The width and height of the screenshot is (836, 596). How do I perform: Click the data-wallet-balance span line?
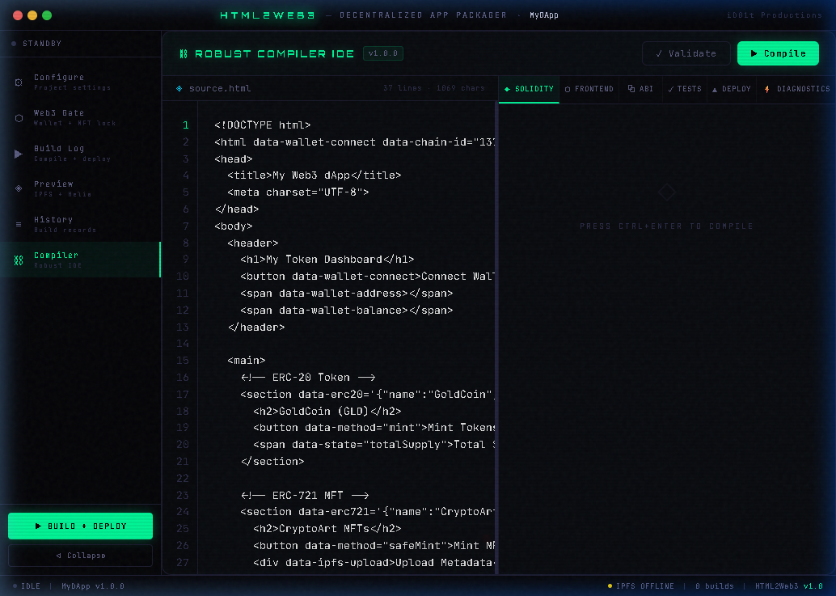coord(347,311)
